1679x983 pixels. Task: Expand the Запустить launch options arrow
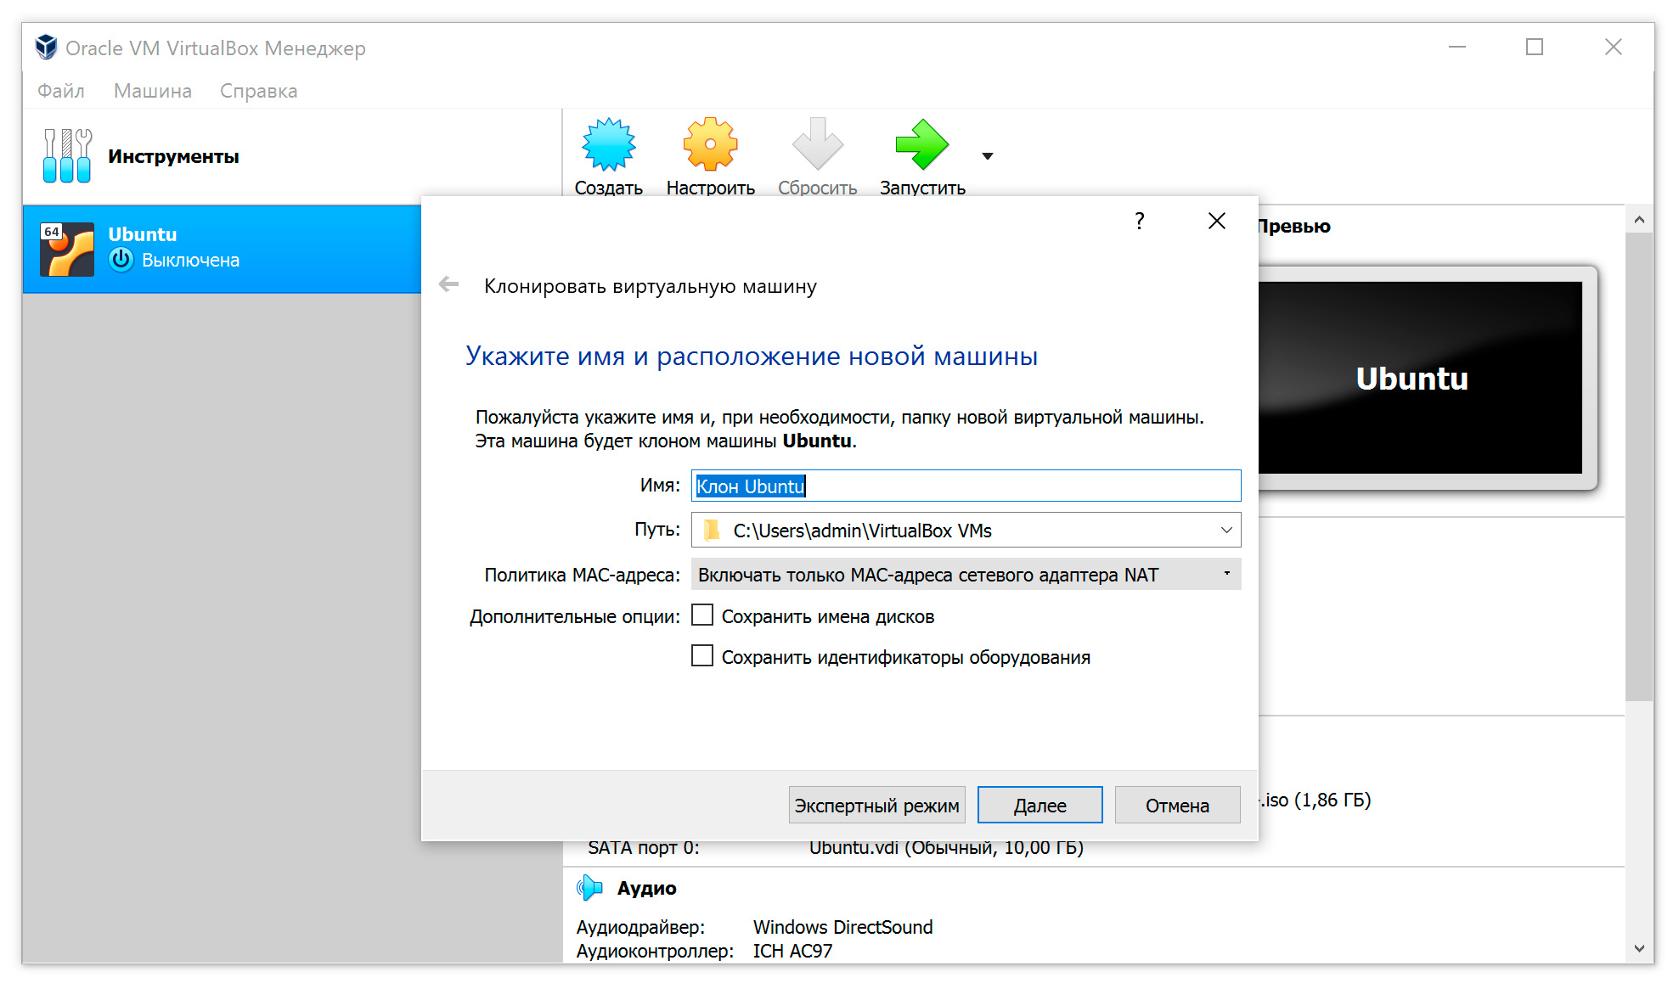tap(987, 156)
